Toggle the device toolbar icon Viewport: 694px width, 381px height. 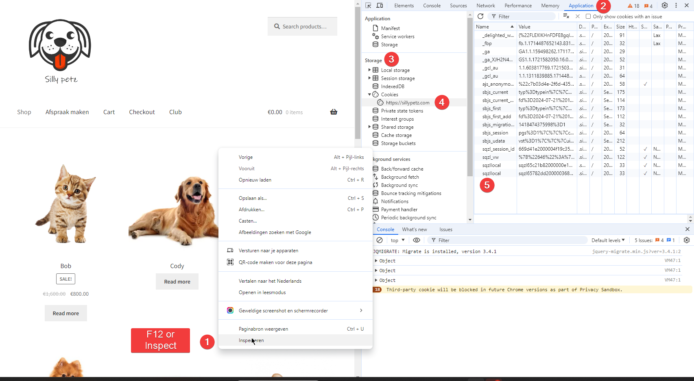tap(380, 5)
